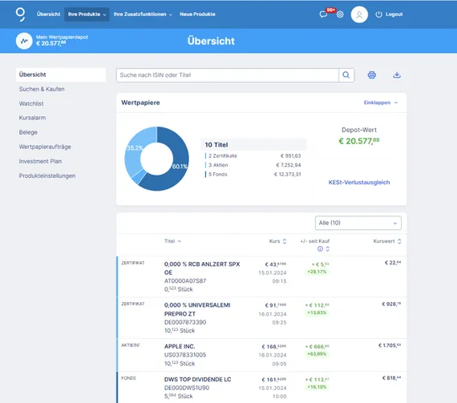Viewport: 457px width, 403px height.
Task: Select Suchen & Kaufen sidebar item
Action: tap(42, 89)
